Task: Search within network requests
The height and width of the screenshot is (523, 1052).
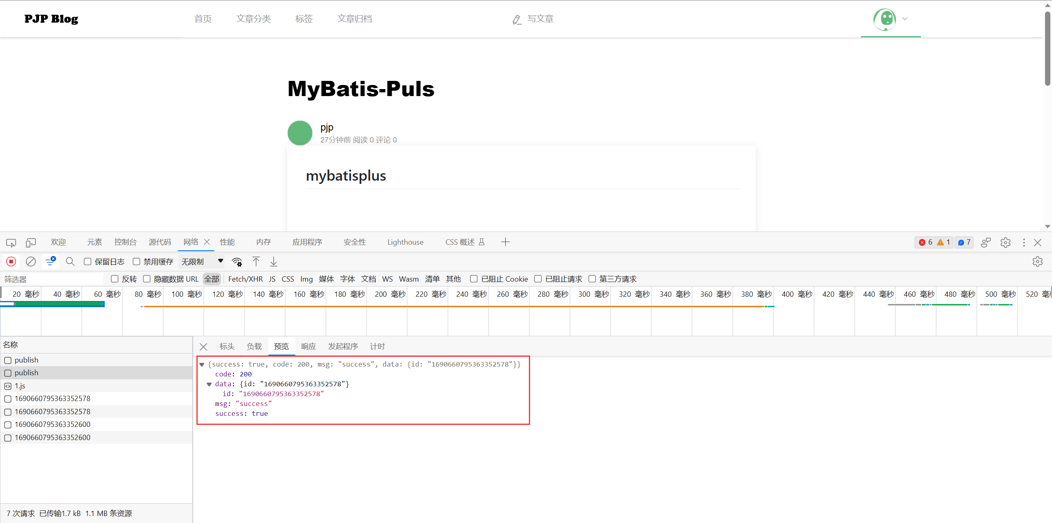Action: pos(70,261)
